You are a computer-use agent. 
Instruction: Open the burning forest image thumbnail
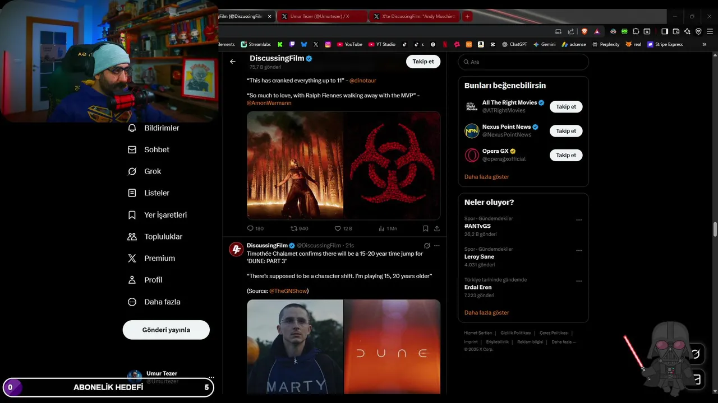pyautogui.click(x=295, y=165)
